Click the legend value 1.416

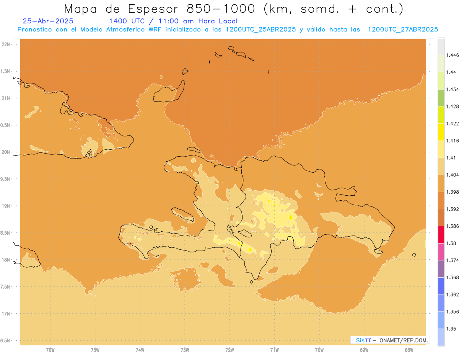pos(452,141)
